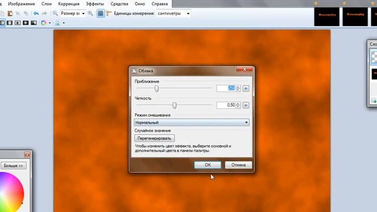Open the Изображение menu
The width and height of the screenshot is (377, 212).
coord(21,4)
